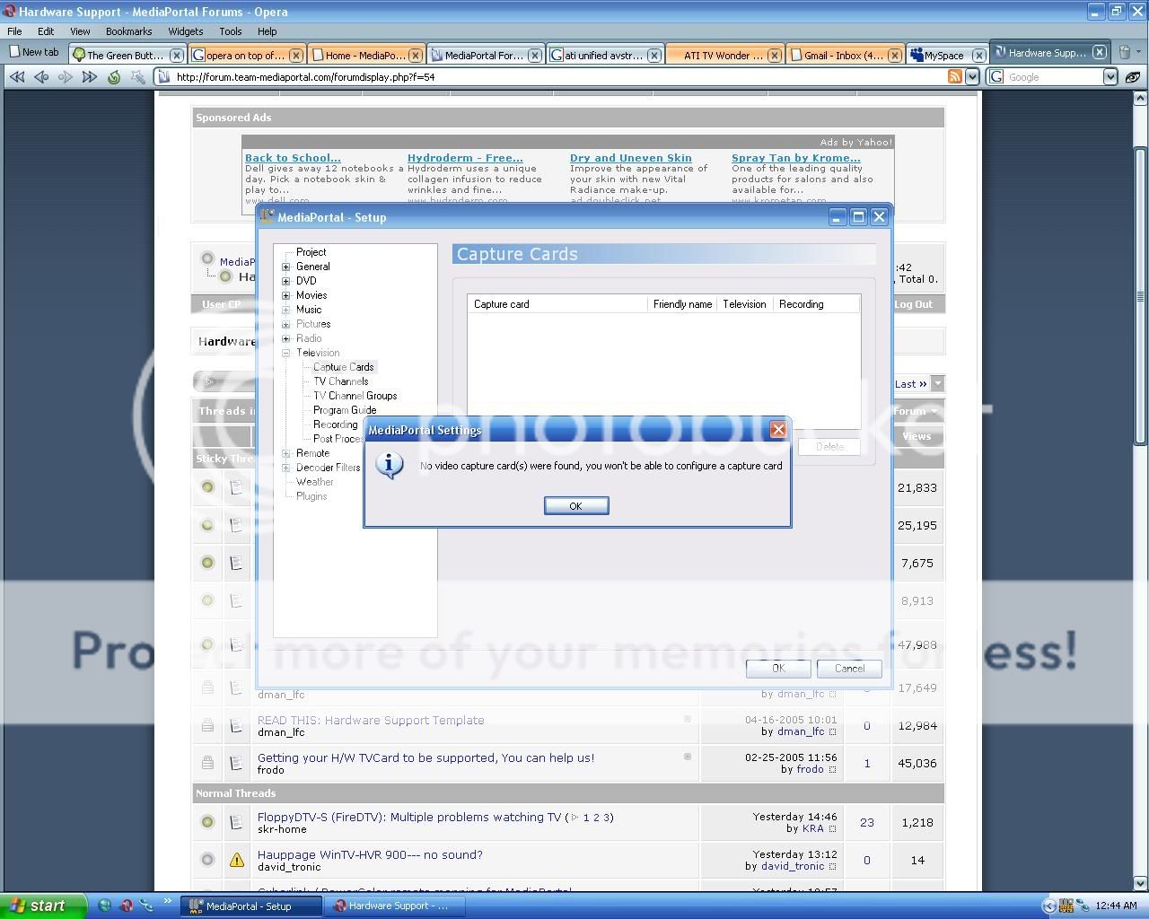Open the Bookmarks menu
The height and width of the screenshot is (919, 1149).
point(128,31)
